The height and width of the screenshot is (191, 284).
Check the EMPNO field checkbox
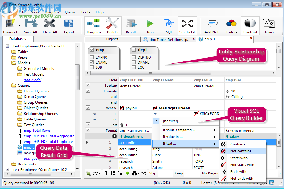coord(92,57)
